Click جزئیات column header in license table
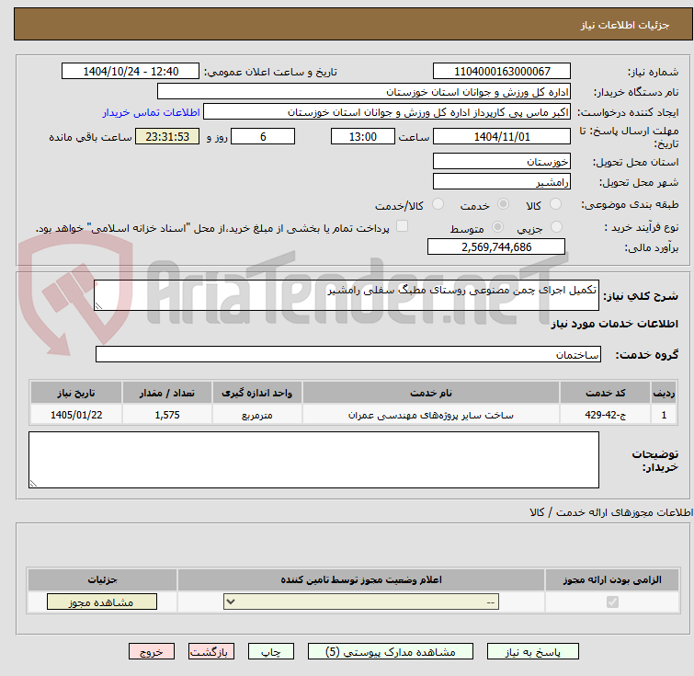694x676 pixels. (102, 579)
